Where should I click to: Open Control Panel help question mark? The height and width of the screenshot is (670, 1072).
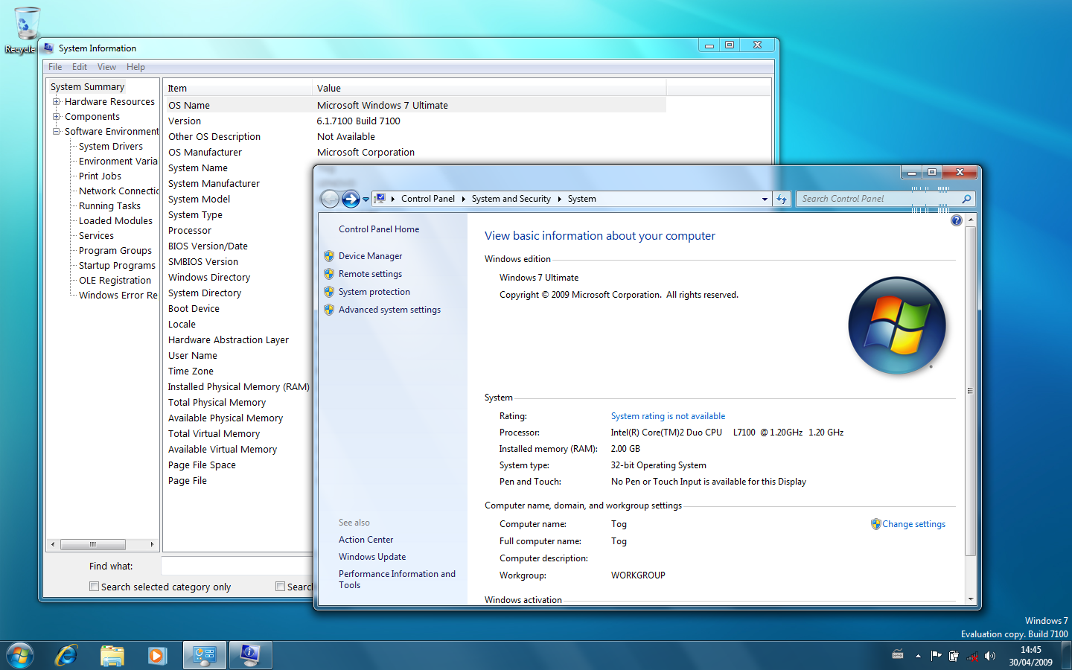click(x=957, y=220)
